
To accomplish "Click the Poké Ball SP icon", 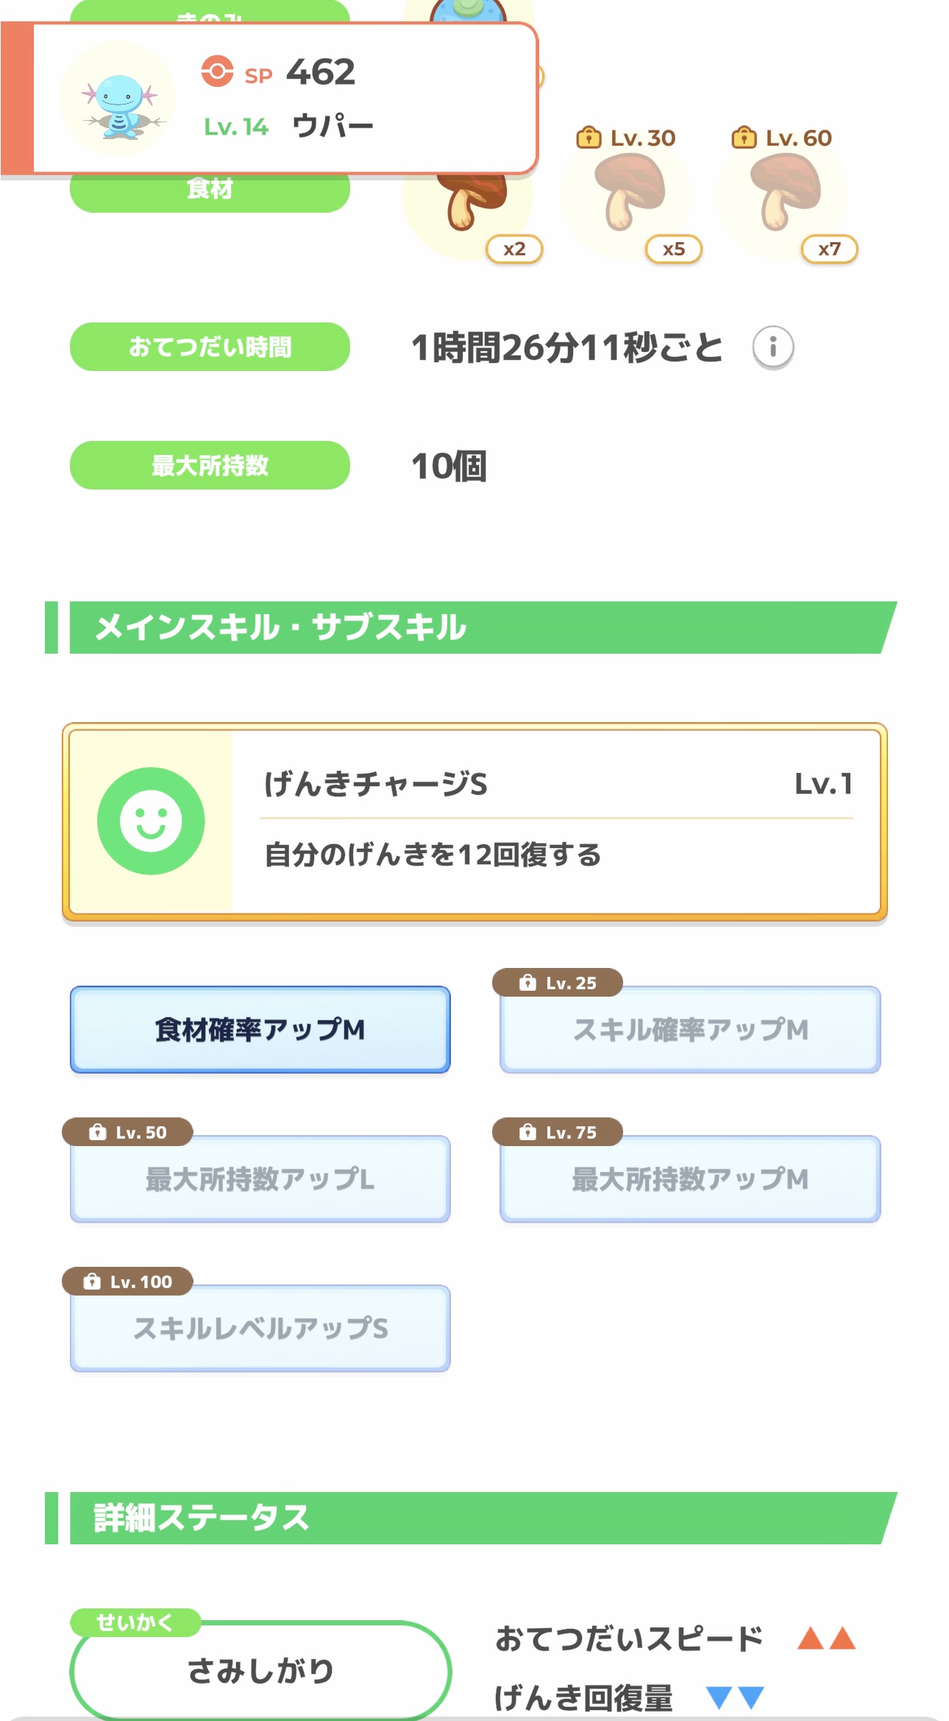I will pos(217,72).
